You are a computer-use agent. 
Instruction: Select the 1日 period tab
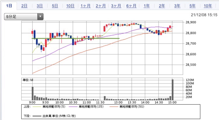9,6
